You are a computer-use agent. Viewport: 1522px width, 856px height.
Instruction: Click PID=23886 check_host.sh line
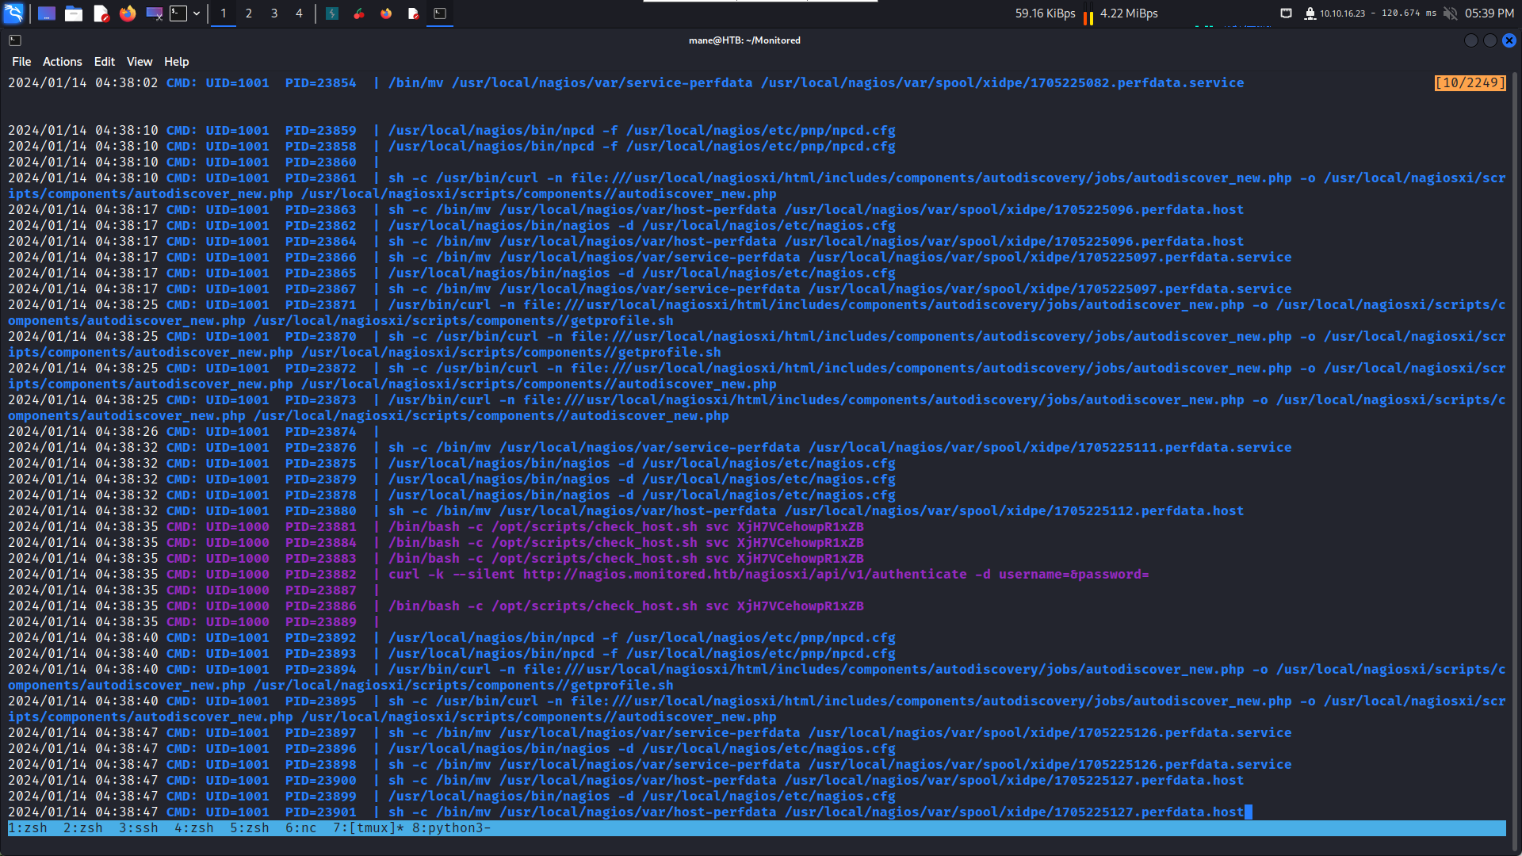[436, 606]
